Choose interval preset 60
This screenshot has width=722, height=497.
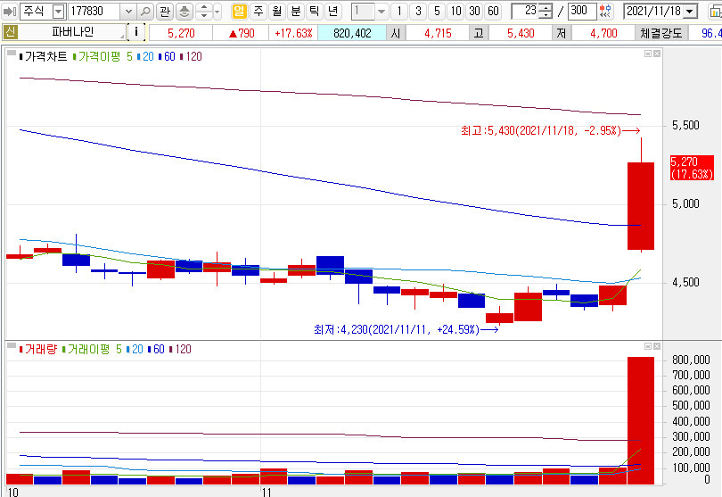tap(493, 11)
